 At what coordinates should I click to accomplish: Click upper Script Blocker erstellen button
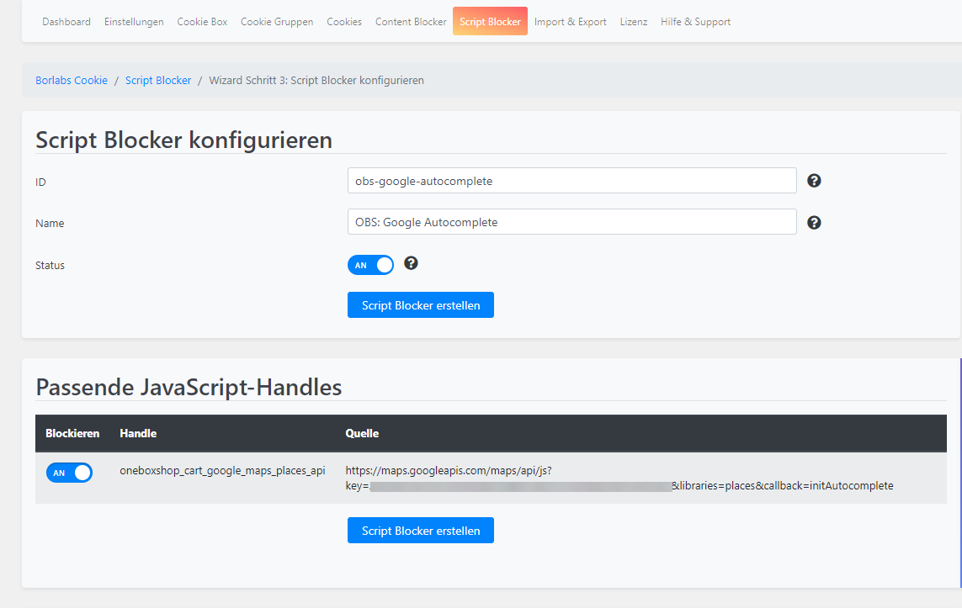(x=420, y=305)
